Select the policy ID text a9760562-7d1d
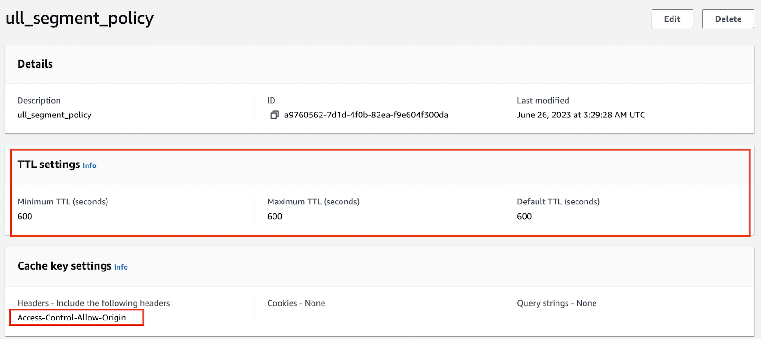The height and width of the screenshot is (339, 761). [366, 115]
